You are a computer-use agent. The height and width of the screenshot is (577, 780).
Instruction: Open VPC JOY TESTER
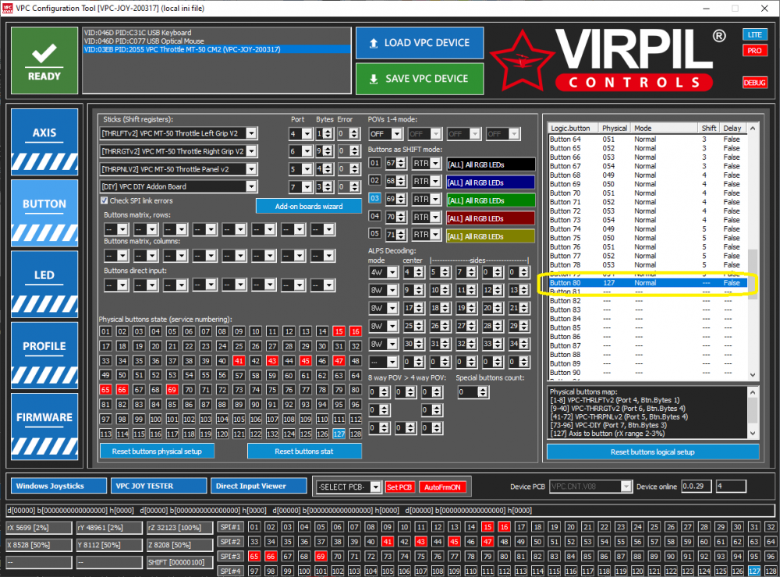(x=158, y=486)
